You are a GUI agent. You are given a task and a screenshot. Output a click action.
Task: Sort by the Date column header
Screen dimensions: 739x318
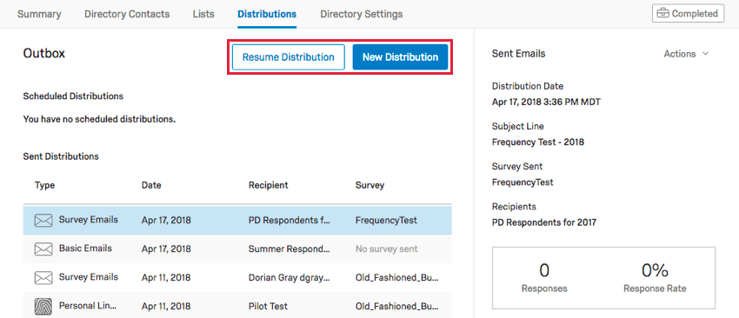(x=151, y=185)
